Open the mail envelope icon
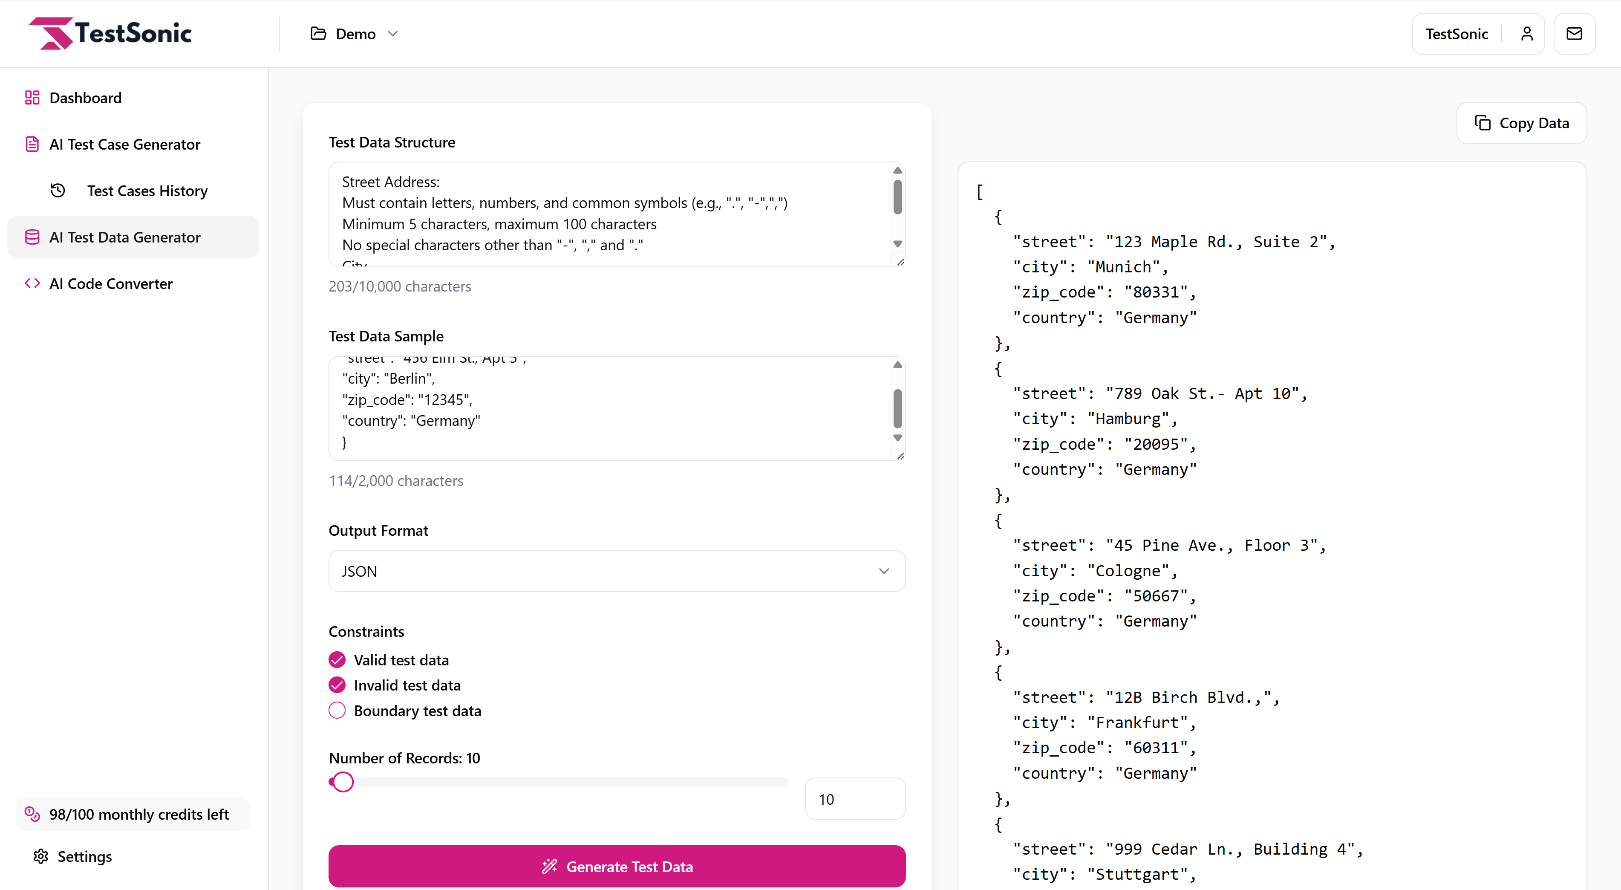Screen dimensions: 1621x890 (1575, 33)
